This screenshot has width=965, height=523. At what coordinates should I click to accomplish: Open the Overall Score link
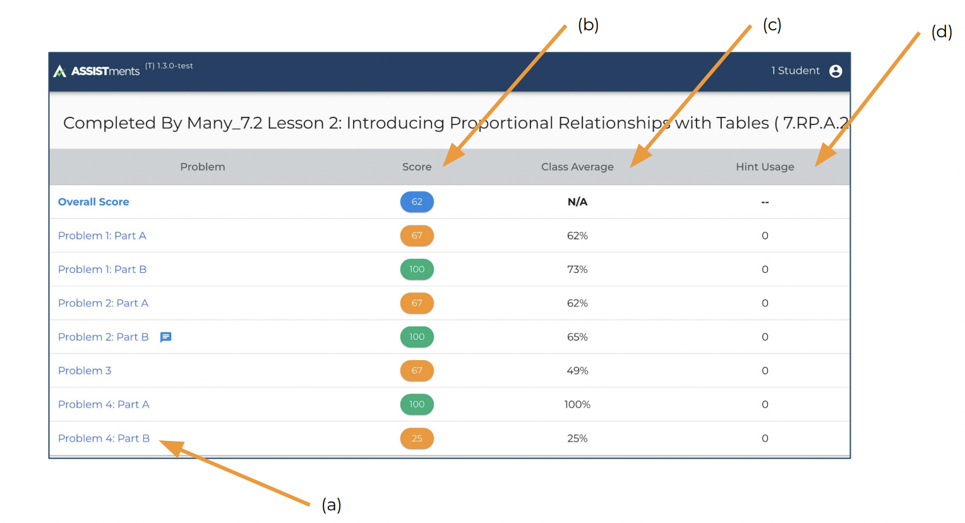click(93, 202)
